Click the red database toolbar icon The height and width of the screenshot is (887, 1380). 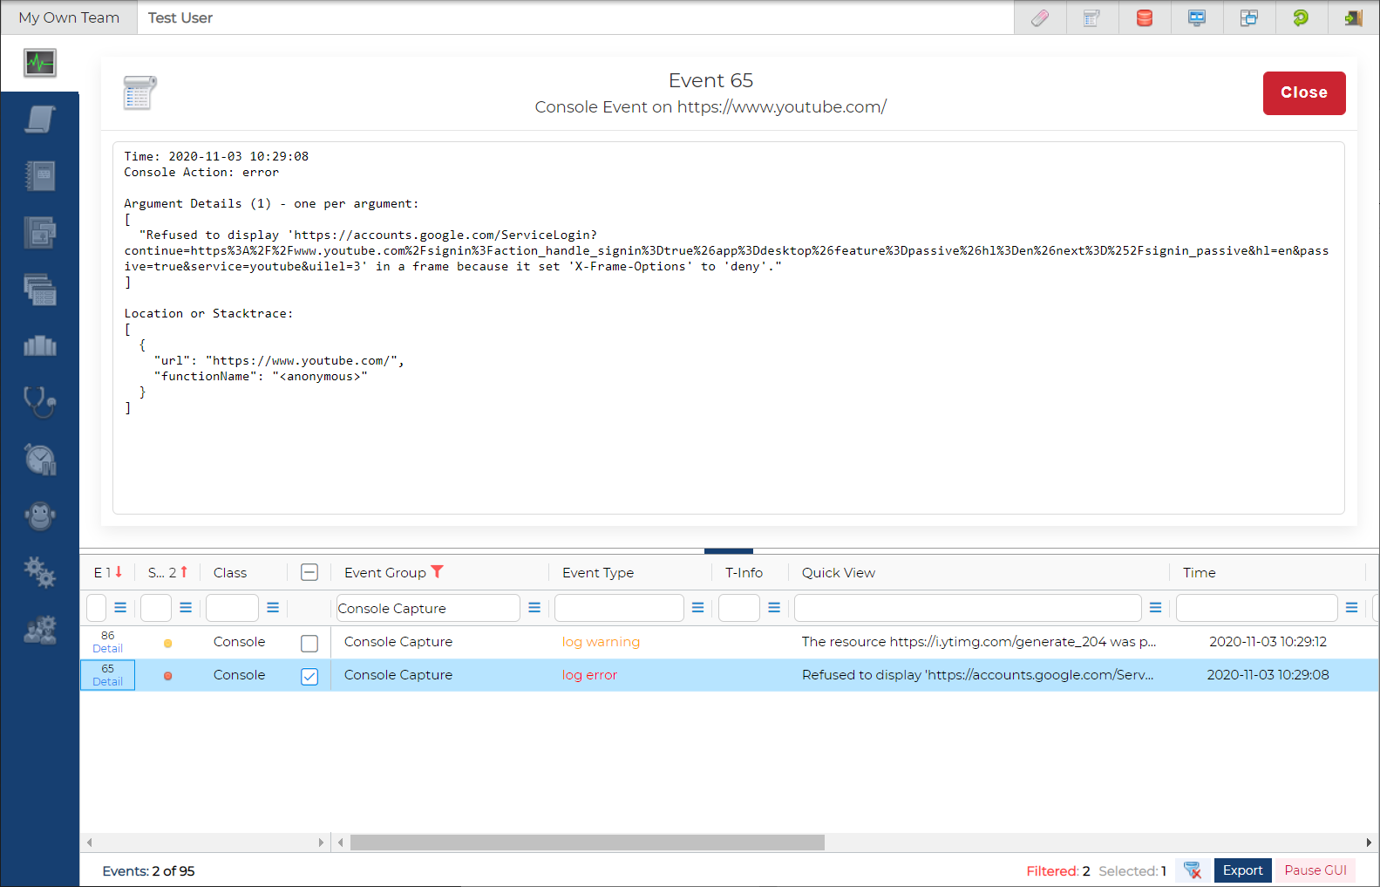1145,17
